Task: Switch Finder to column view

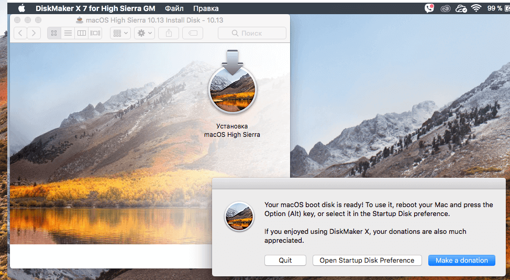Action: point(81,33)
